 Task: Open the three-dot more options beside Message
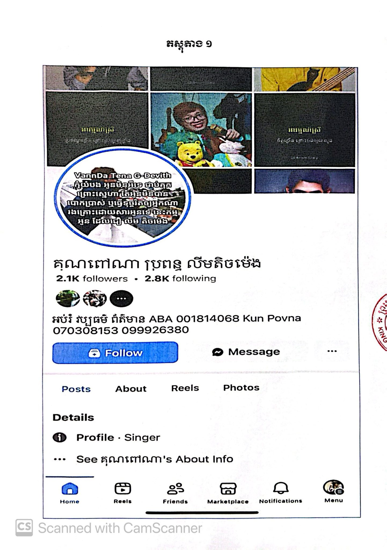click(332, 351)
